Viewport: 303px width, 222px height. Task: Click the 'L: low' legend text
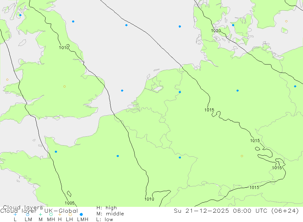tap(105, 220)
